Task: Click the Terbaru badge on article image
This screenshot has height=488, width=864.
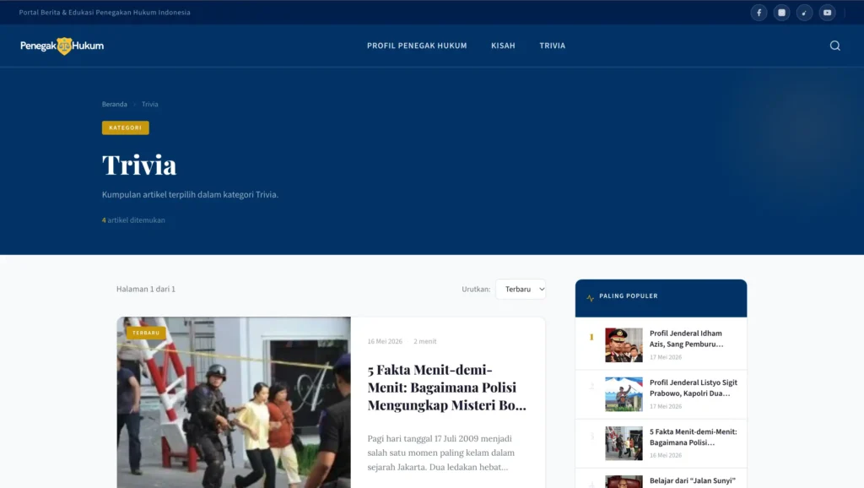Action: point(146,333)
